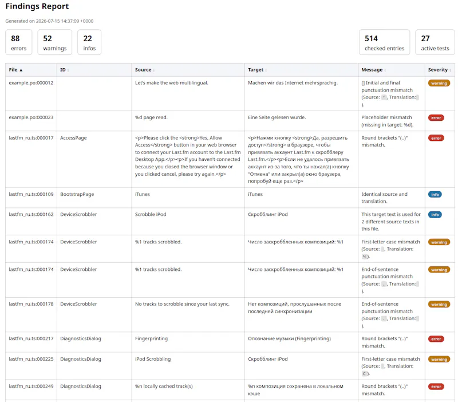The width and height of the screenshot is (458, 402).
Task: Click source text "Fingerprinting"
Action: (x=151, y=338)
